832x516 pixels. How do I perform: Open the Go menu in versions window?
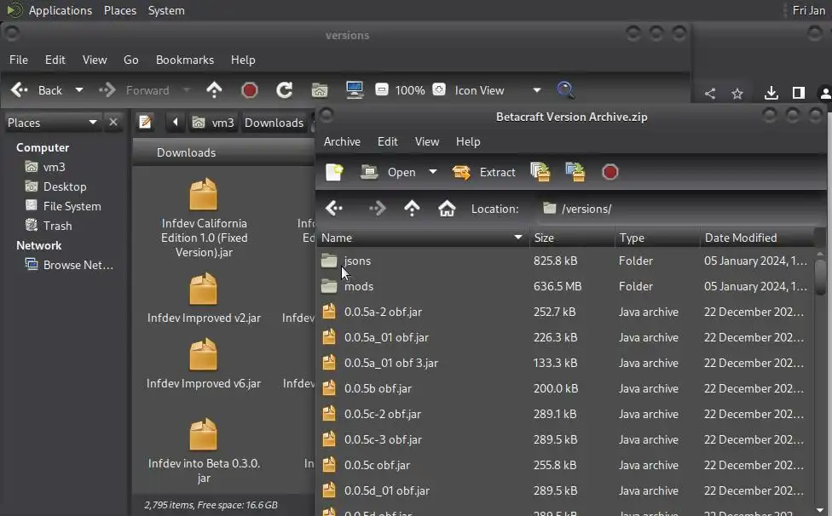[x=131, y=60]
